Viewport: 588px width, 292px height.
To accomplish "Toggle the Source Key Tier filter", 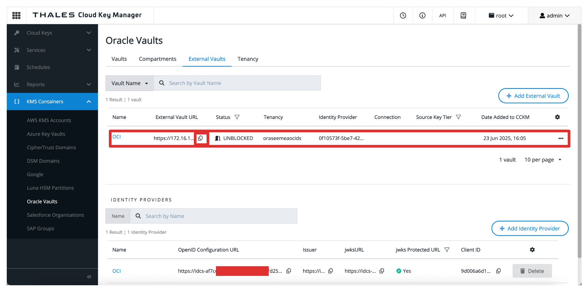I will pyautogui.click(x=458, y=117).
